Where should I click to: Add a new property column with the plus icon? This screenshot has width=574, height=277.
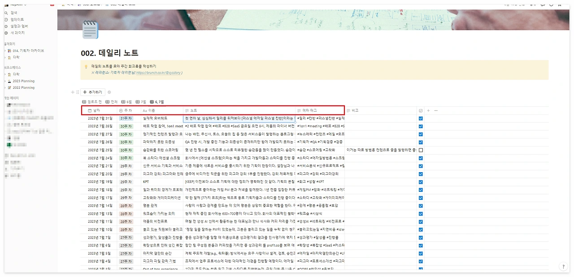click(428, 110)
